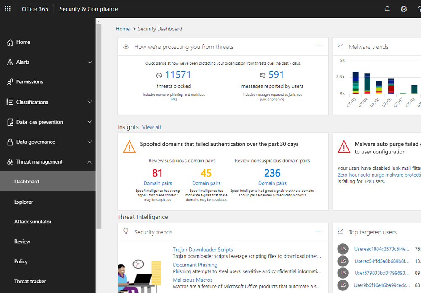Open the threat protection card's ellipsis menu

(x=319, y=46)
